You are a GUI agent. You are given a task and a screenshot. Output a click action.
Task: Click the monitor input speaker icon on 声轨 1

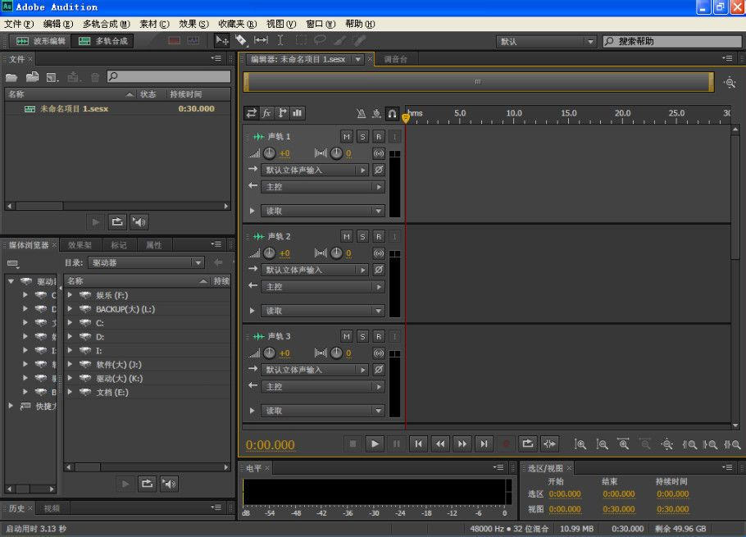(x=379, y=153)
